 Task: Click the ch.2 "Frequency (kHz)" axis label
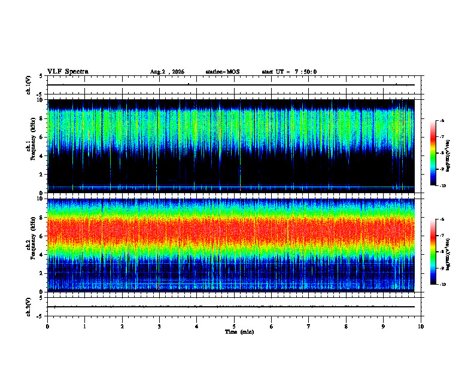pos(33,238)
